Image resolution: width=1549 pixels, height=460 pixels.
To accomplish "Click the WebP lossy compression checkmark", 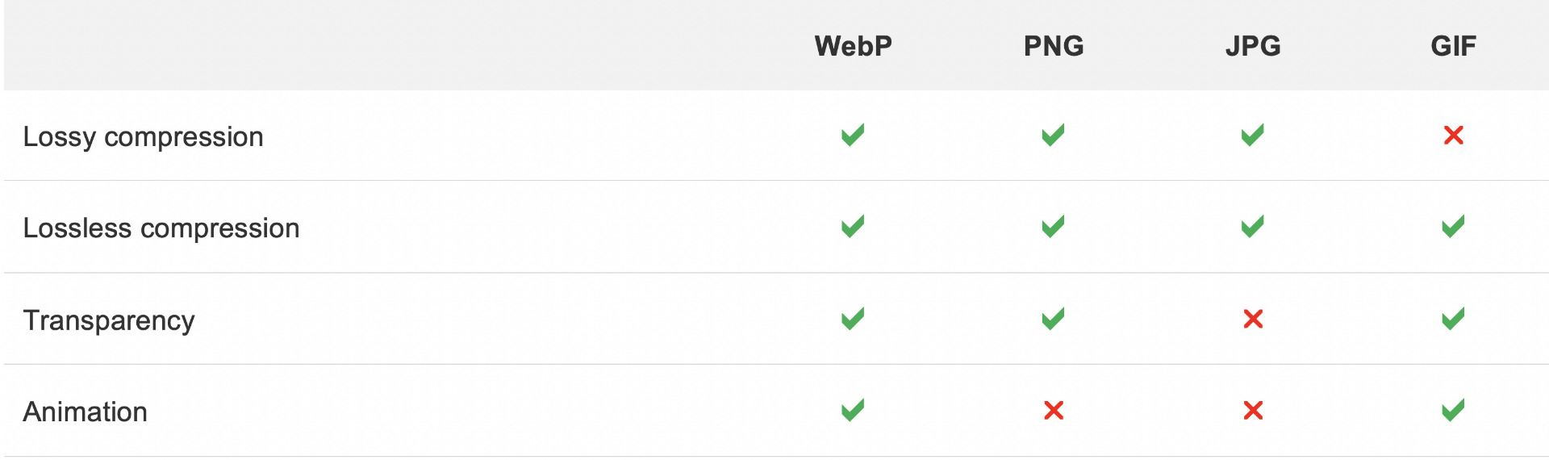I will (x=853, y=135).
